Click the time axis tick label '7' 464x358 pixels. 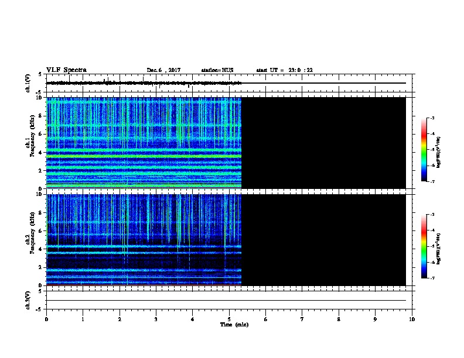coord(302,319)
